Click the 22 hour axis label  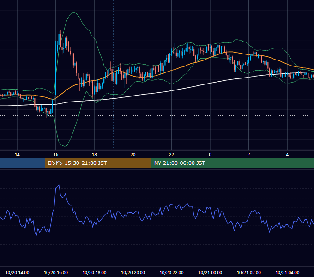point(171,155)
